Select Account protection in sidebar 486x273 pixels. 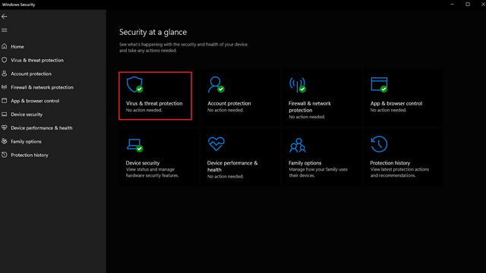click(x=31, y=74)
